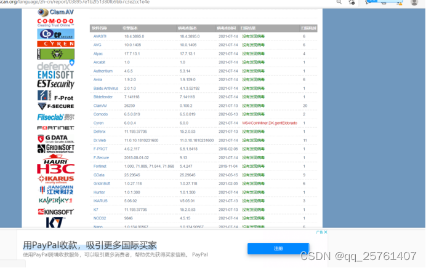Open the Cyren link in table
This screenshot has width=426, height=268.
click(98, 123)
